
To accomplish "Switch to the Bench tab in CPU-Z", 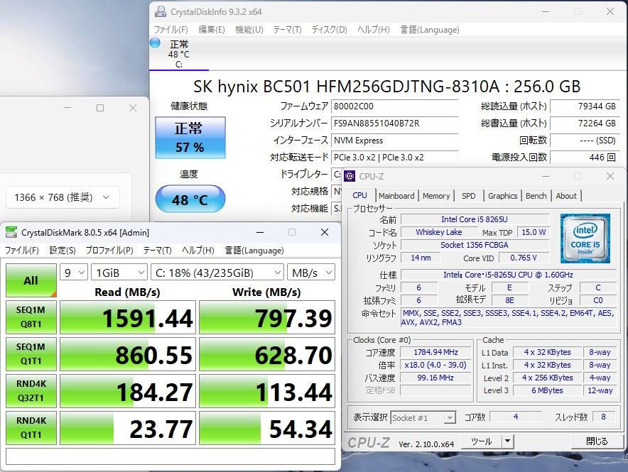I will tap(536, 196).
